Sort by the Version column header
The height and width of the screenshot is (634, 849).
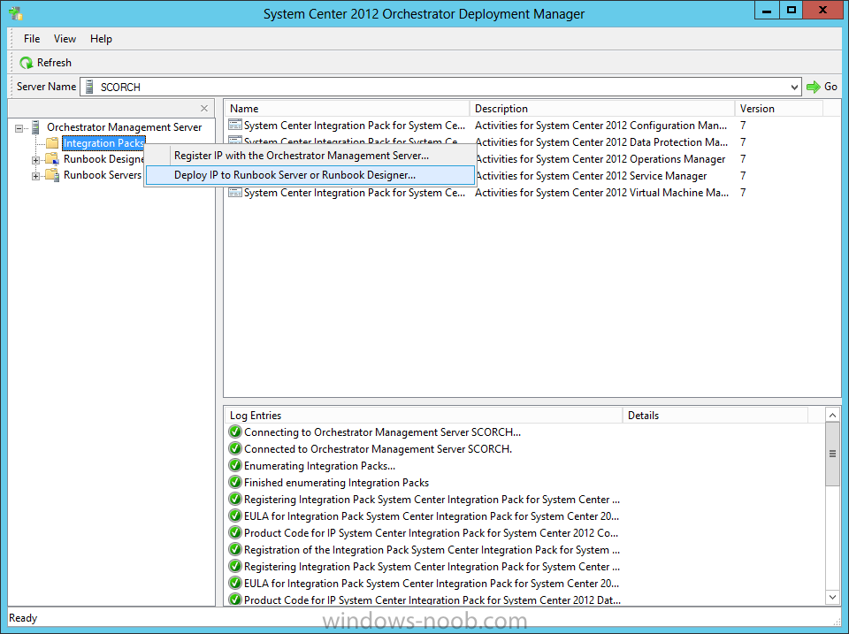(778, 108)
